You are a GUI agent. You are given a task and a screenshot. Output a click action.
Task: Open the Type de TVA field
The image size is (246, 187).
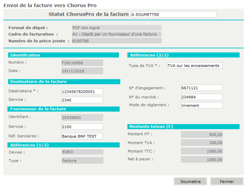pyautogui.click(x=195, y=66)
